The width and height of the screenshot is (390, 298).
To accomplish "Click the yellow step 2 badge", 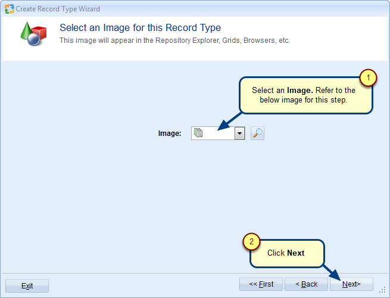I will coord(251,241).
